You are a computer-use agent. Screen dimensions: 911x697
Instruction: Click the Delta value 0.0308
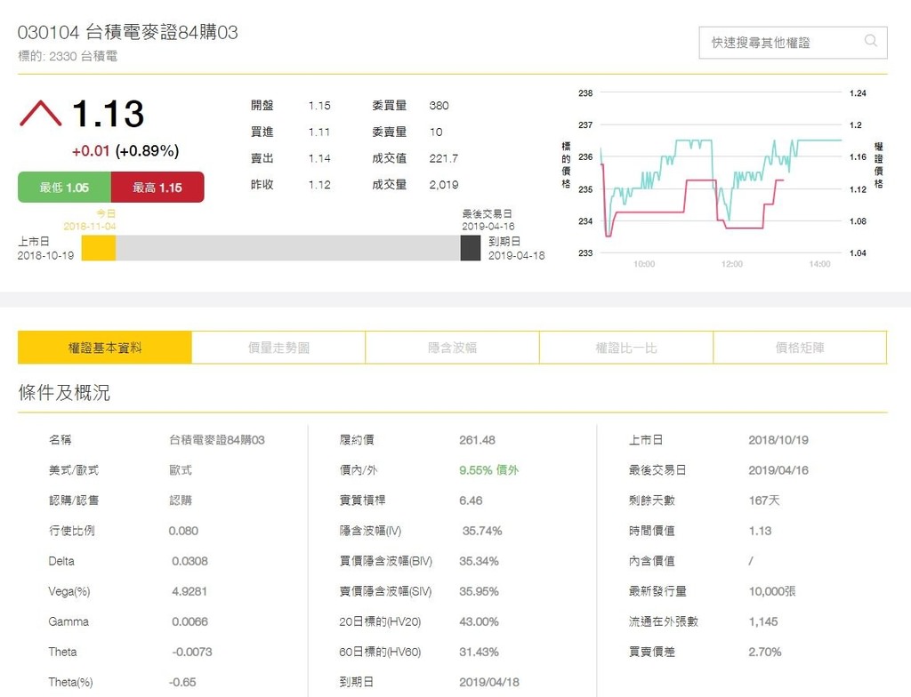tap(189, 561)
